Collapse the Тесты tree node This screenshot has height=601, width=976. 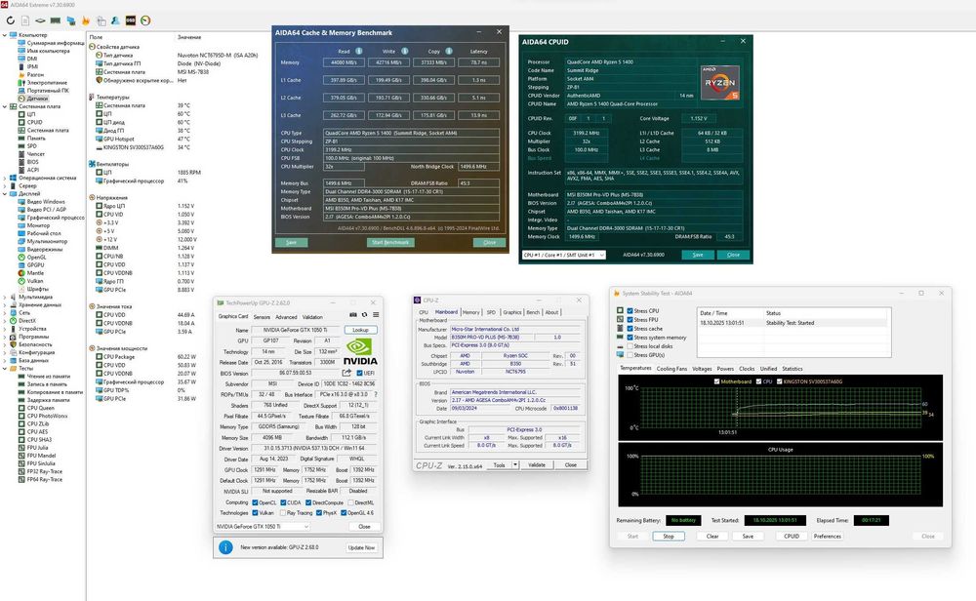click(4, 369)
